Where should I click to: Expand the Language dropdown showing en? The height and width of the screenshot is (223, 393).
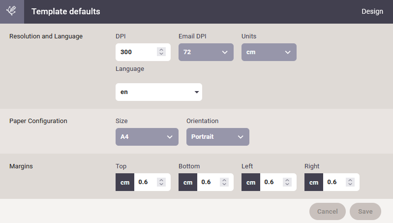(159, 92)
